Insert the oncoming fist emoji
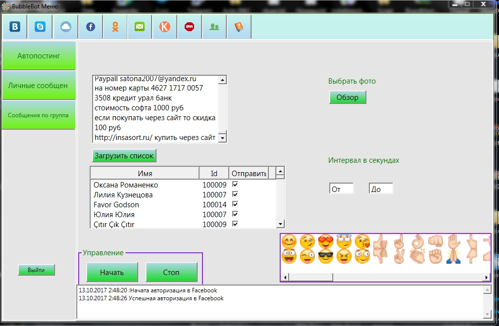 click(436, 242)
